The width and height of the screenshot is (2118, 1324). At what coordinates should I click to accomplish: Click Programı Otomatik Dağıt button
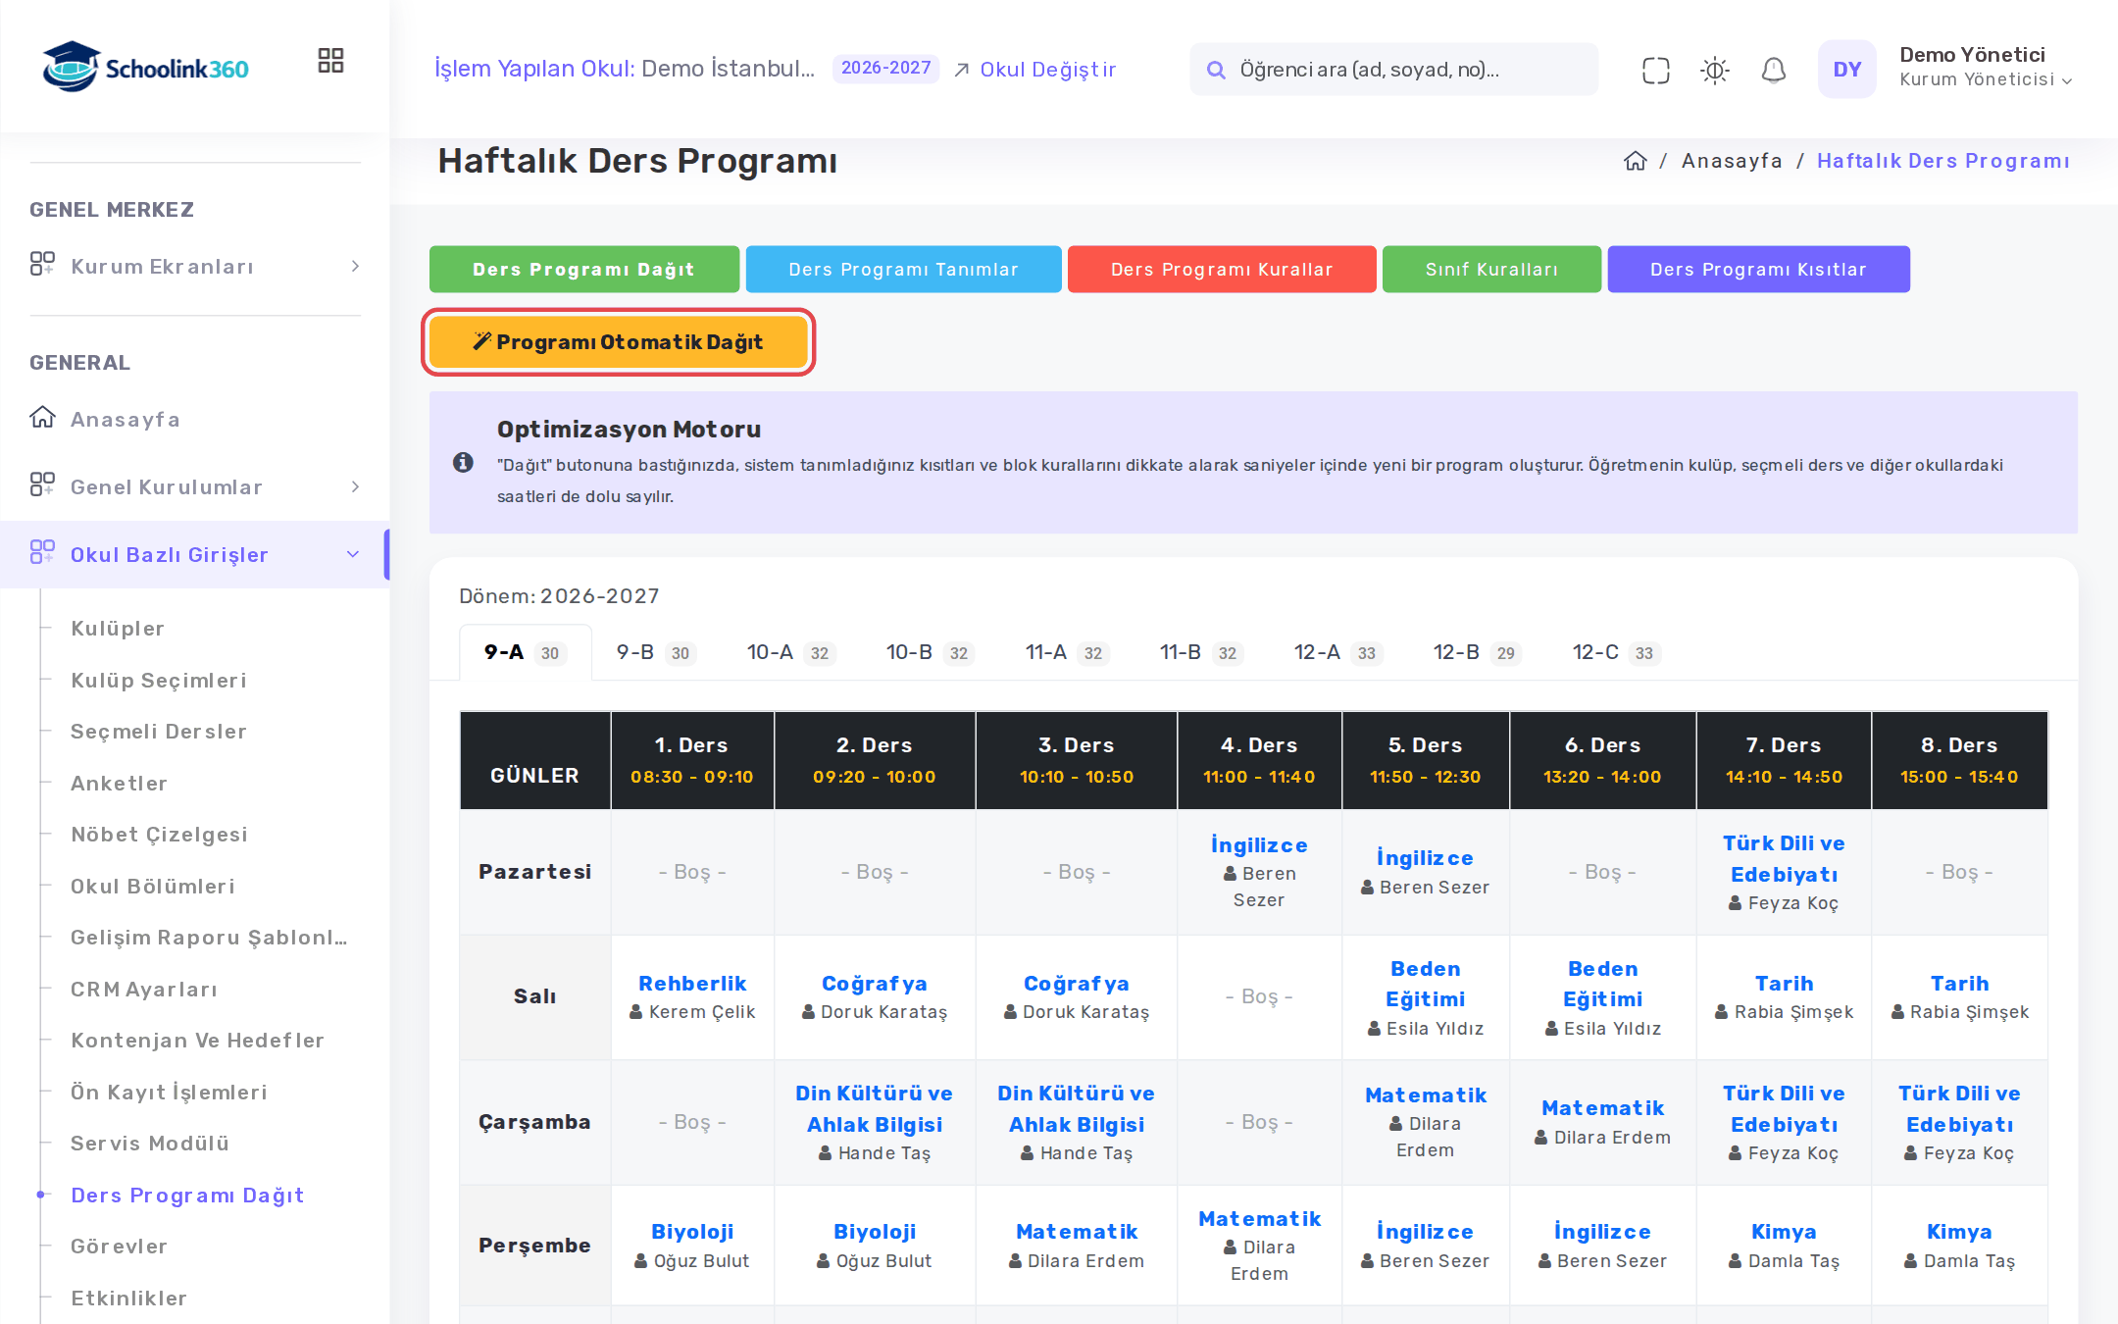pos(619,341)
